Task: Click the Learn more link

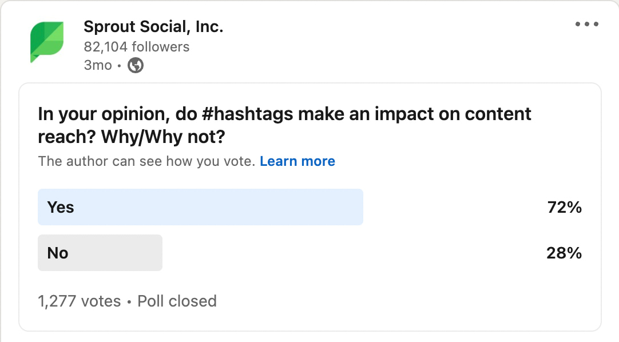Action: pos(297,161)
